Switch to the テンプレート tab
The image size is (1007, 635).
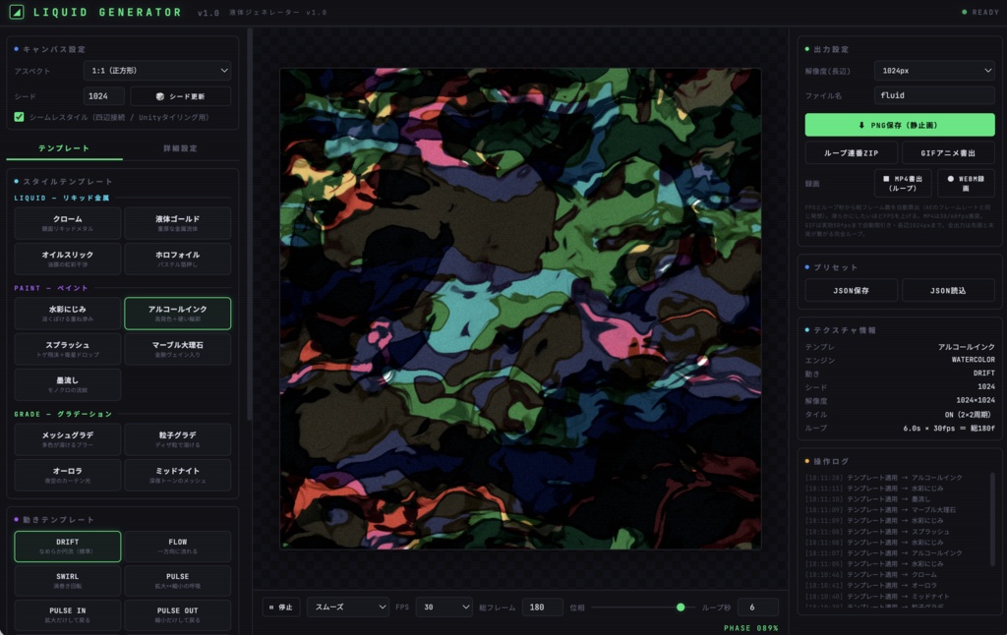pyautogui.click(x=64, y=148)
